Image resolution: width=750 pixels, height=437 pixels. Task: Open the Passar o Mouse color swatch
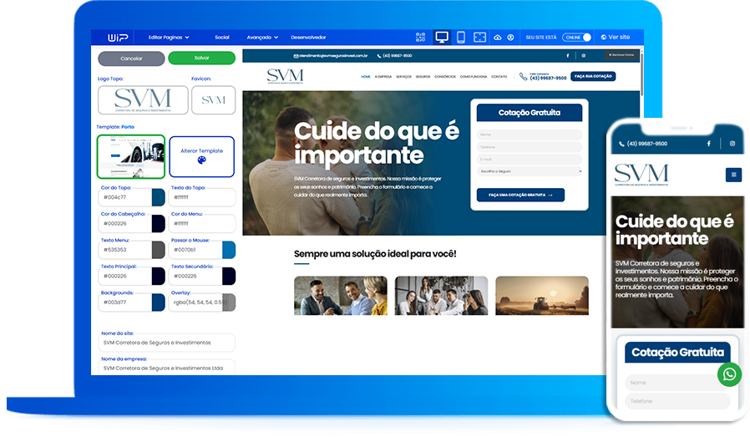229,250
